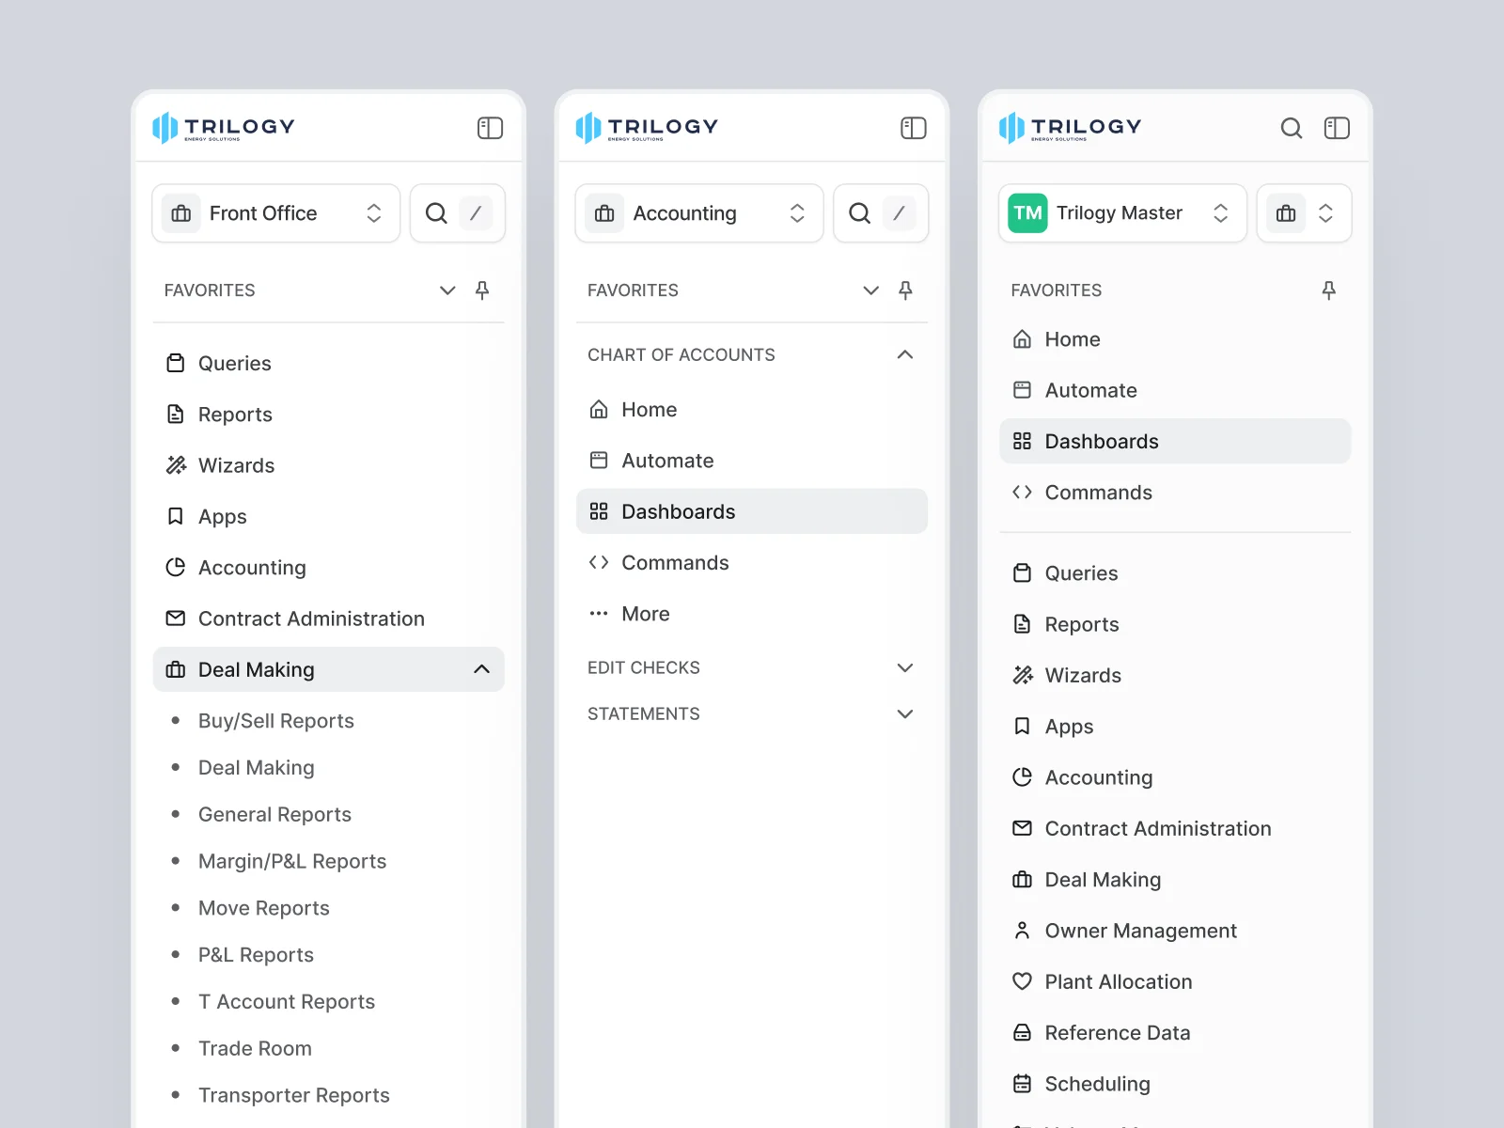Image resolution: width=1504 pixels, height=1128 pixels.
Task: Click Home icon under Chart of Accounts
Action: tap(599, 410)
